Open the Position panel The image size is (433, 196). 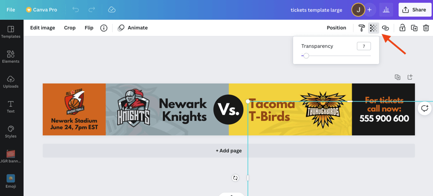[x=336, y=28]
